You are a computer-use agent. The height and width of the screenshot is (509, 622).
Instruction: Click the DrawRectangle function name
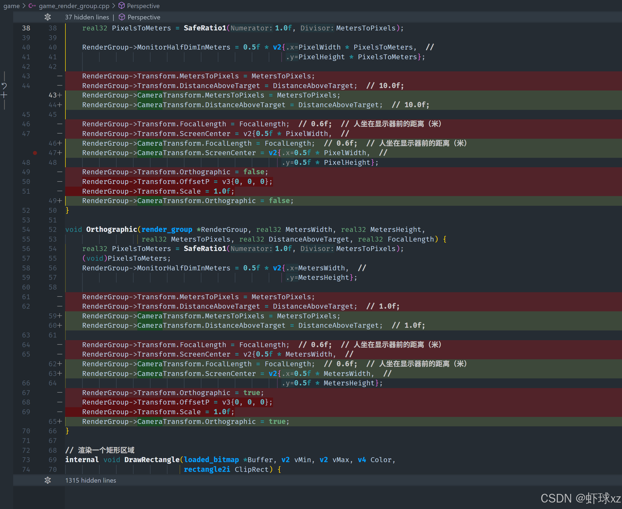tap(152, 460)
